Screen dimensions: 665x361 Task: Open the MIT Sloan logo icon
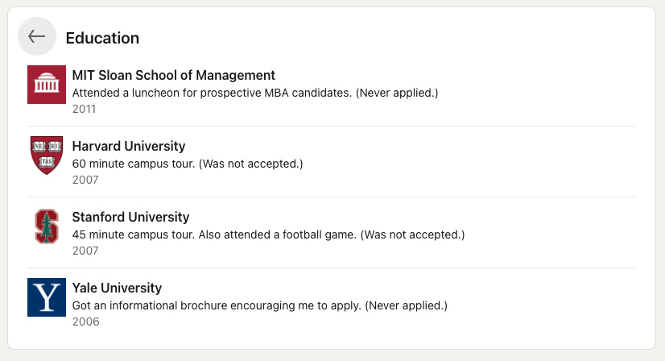(47, 85)
